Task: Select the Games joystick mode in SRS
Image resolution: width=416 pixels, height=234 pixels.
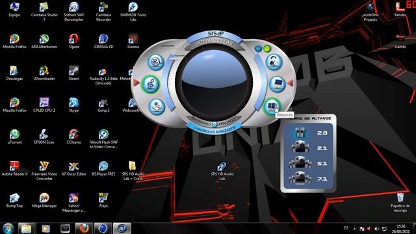Action: pyautogui.click(x=157, y=107)
